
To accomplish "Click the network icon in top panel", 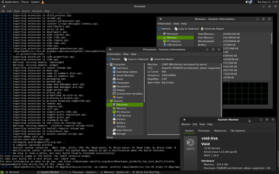I will pos(251,2).
